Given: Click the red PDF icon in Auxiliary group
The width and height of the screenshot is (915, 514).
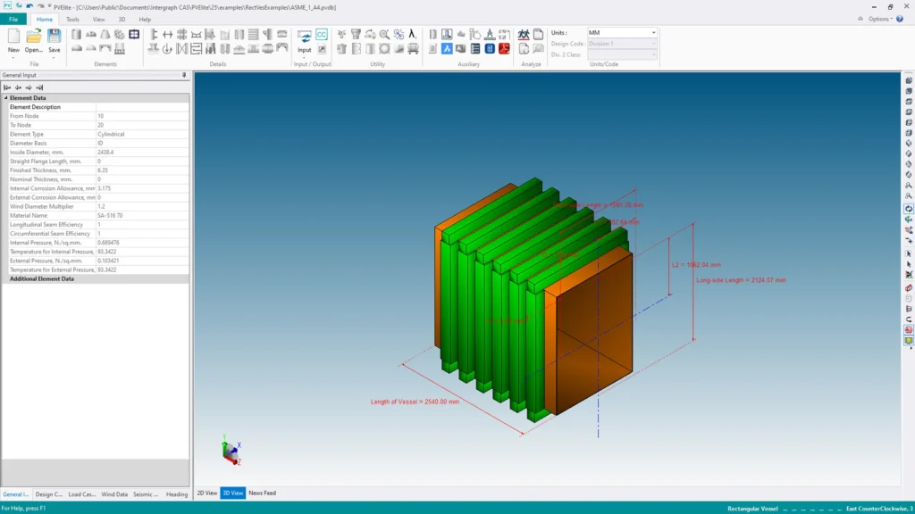Looking at the screenshot, I should pyautogui.click(x=503, y=48).
